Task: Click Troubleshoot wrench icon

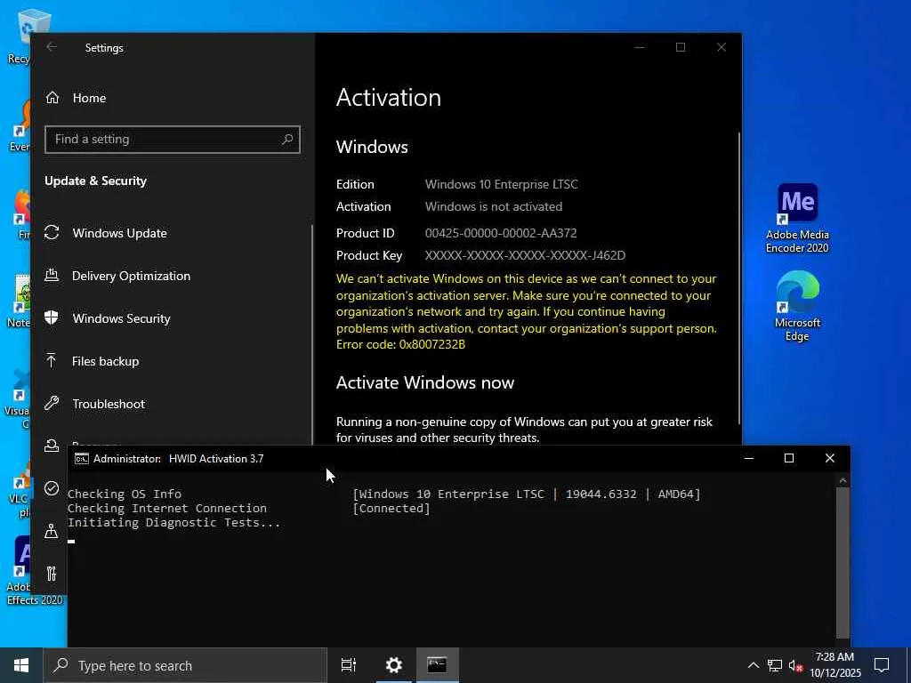Action: coord(52,403)
